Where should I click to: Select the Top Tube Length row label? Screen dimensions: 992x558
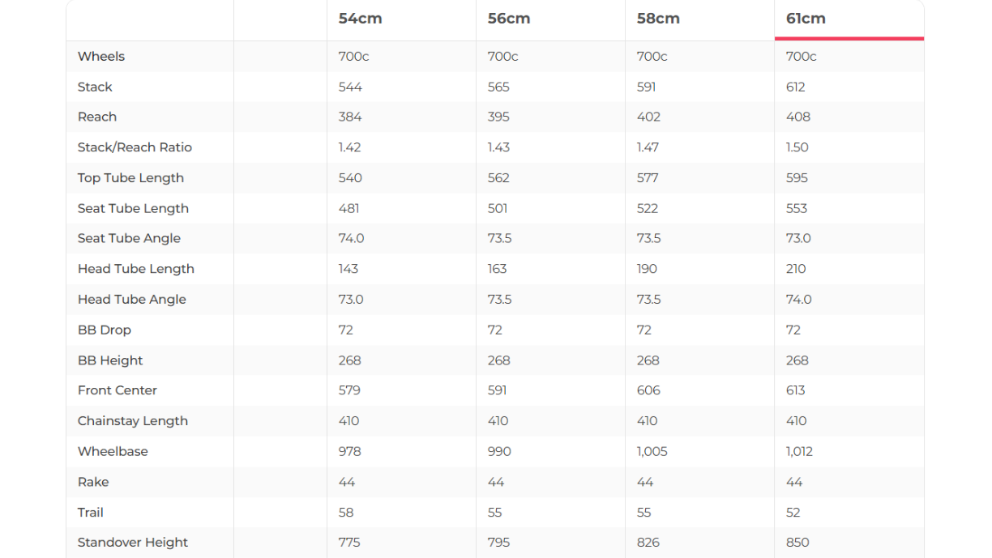(130, 178)
